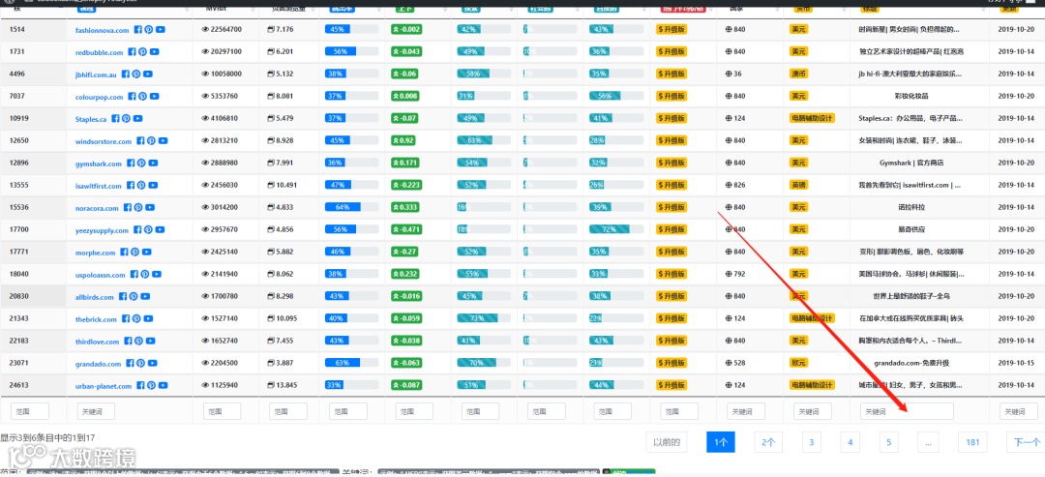
Task: Click the globe icon beside country code 36
Action: (729, 74)
